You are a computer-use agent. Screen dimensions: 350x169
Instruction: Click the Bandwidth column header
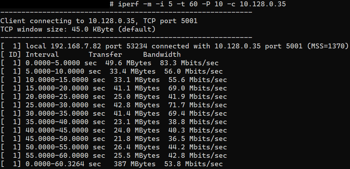tap(162, 55)
